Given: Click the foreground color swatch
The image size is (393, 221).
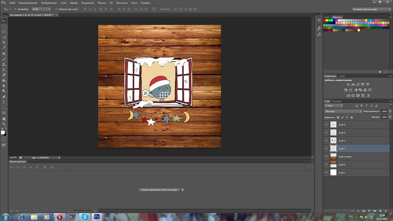Looking at the screenshot, I should coord(3,132).
